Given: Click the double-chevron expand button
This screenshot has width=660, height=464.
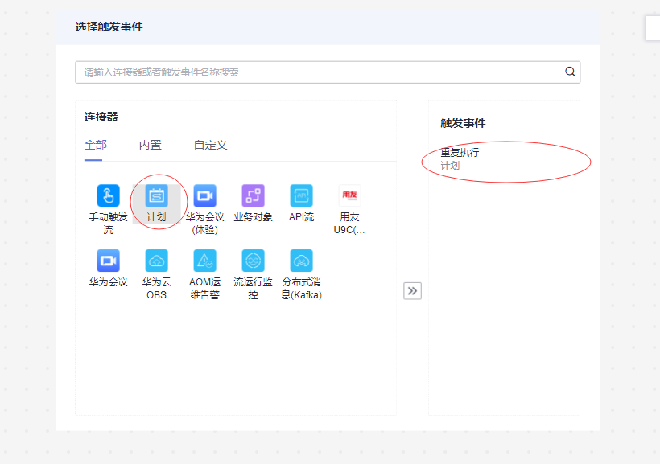Looking at the screenshot, I should [412, 290].
